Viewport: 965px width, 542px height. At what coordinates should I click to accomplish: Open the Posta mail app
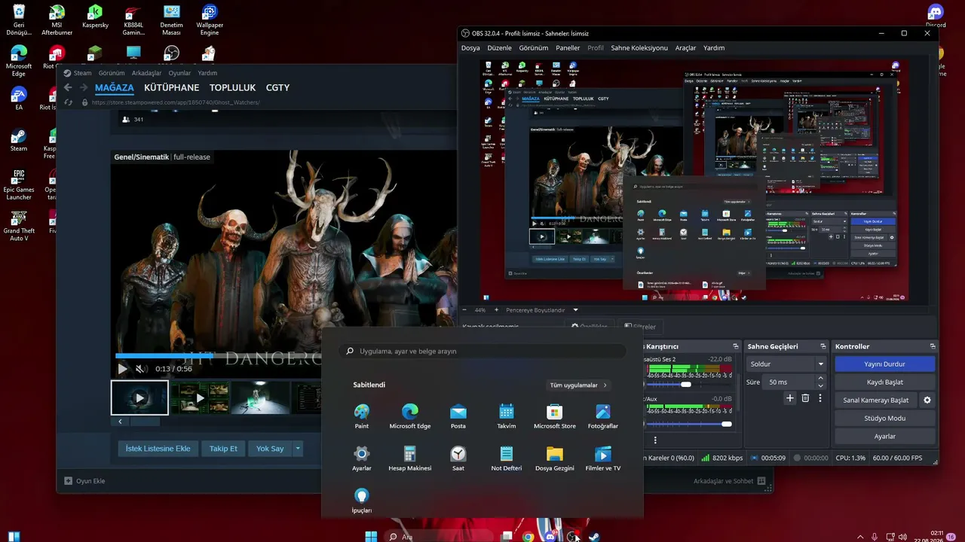coord(458,416)
